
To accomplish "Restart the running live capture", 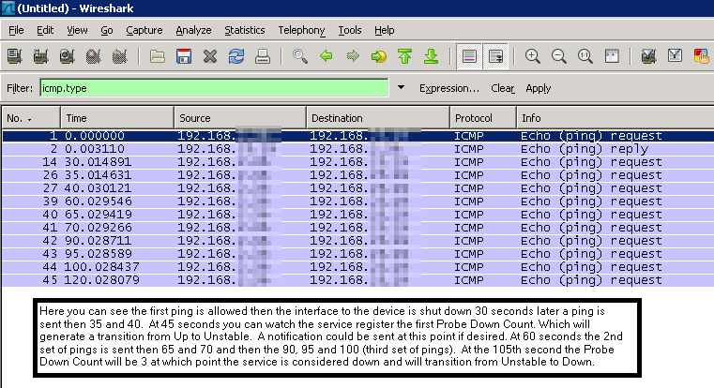I will [120, 56].
